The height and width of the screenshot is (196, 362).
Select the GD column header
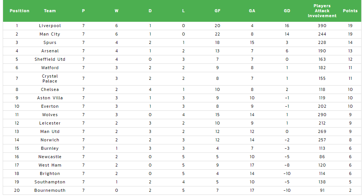click(x=287, y=11)
